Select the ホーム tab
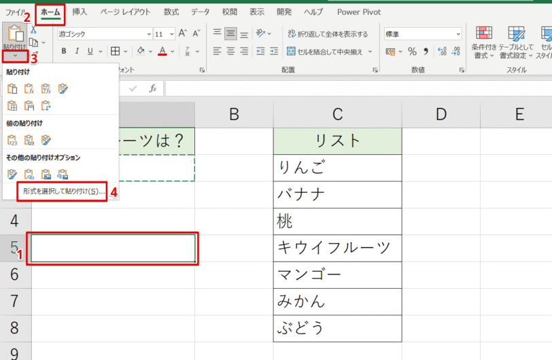The height and width of the screenshot is (360, 552). click(50, 12)
